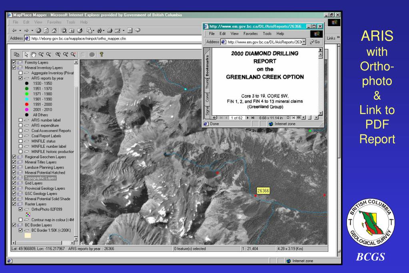The width and height of the screenshot is (409, 273).
Task: Expand the Provincial Geology Layers group
Action: [20, 189]
